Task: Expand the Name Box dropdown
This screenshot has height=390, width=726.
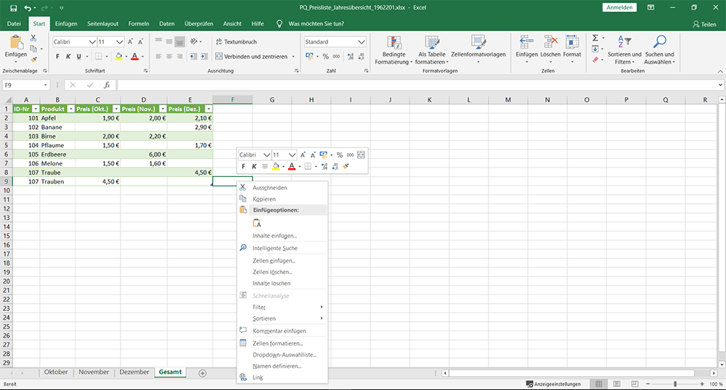Action: [45, 85]
